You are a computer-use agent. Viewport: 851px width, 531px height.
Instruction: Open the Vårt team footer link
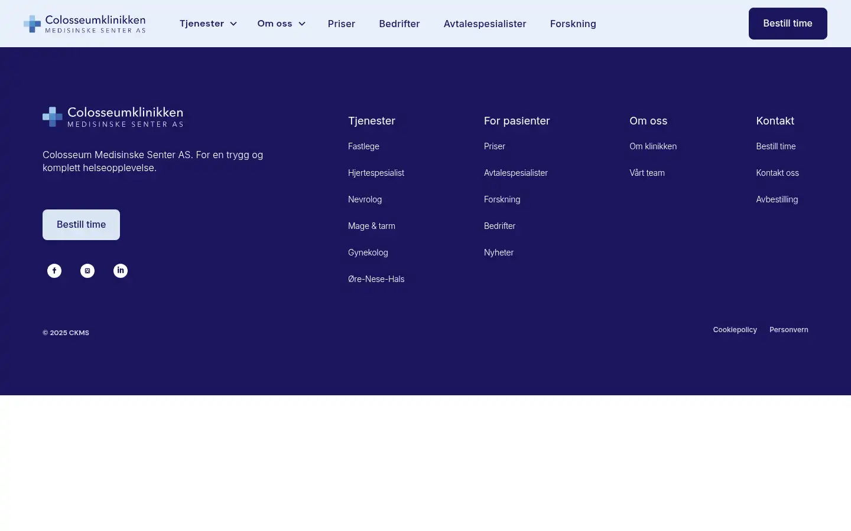tap(647, 173)
